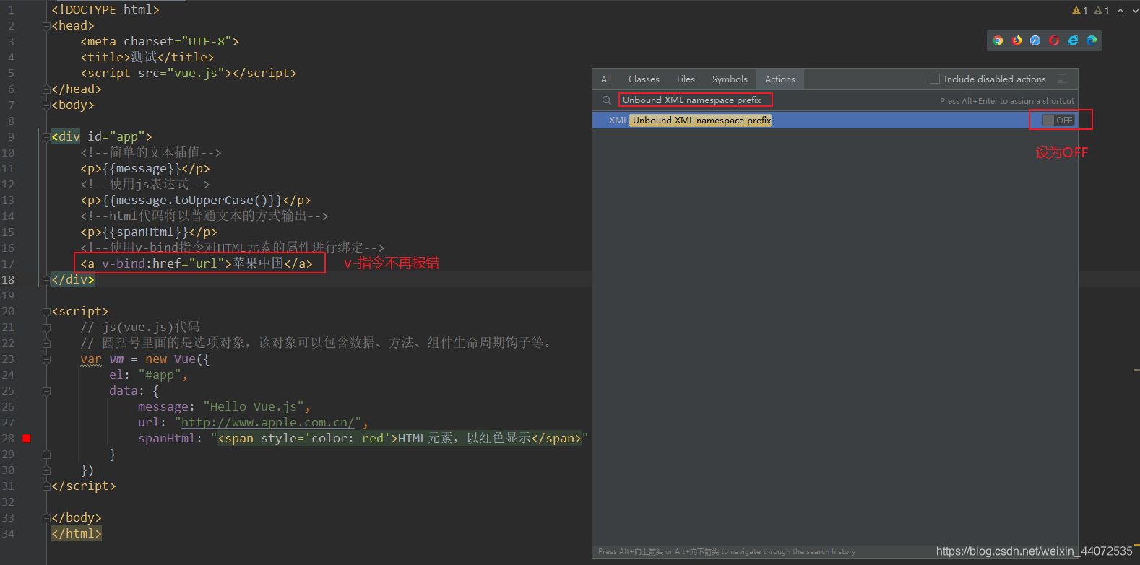Open the http://www.apple.com.cn/ link in code
The image size is (1140, 565).
coord(267,423)
